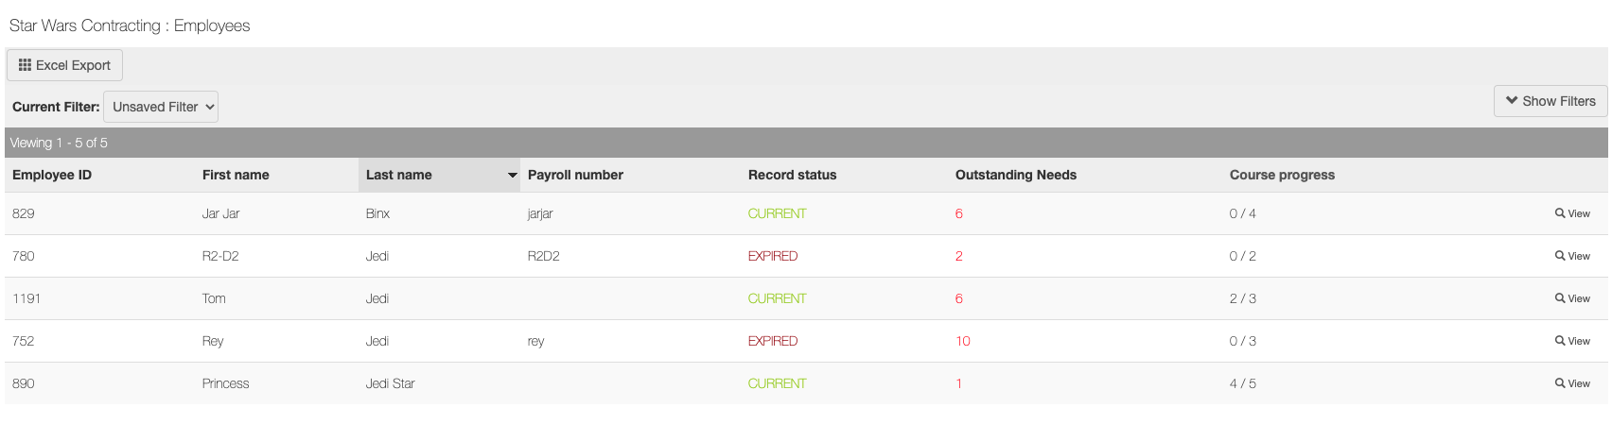This screenshot has height=424, width=1612.
Task: Sort table by First name column
Action: click(x=236, y=175)
